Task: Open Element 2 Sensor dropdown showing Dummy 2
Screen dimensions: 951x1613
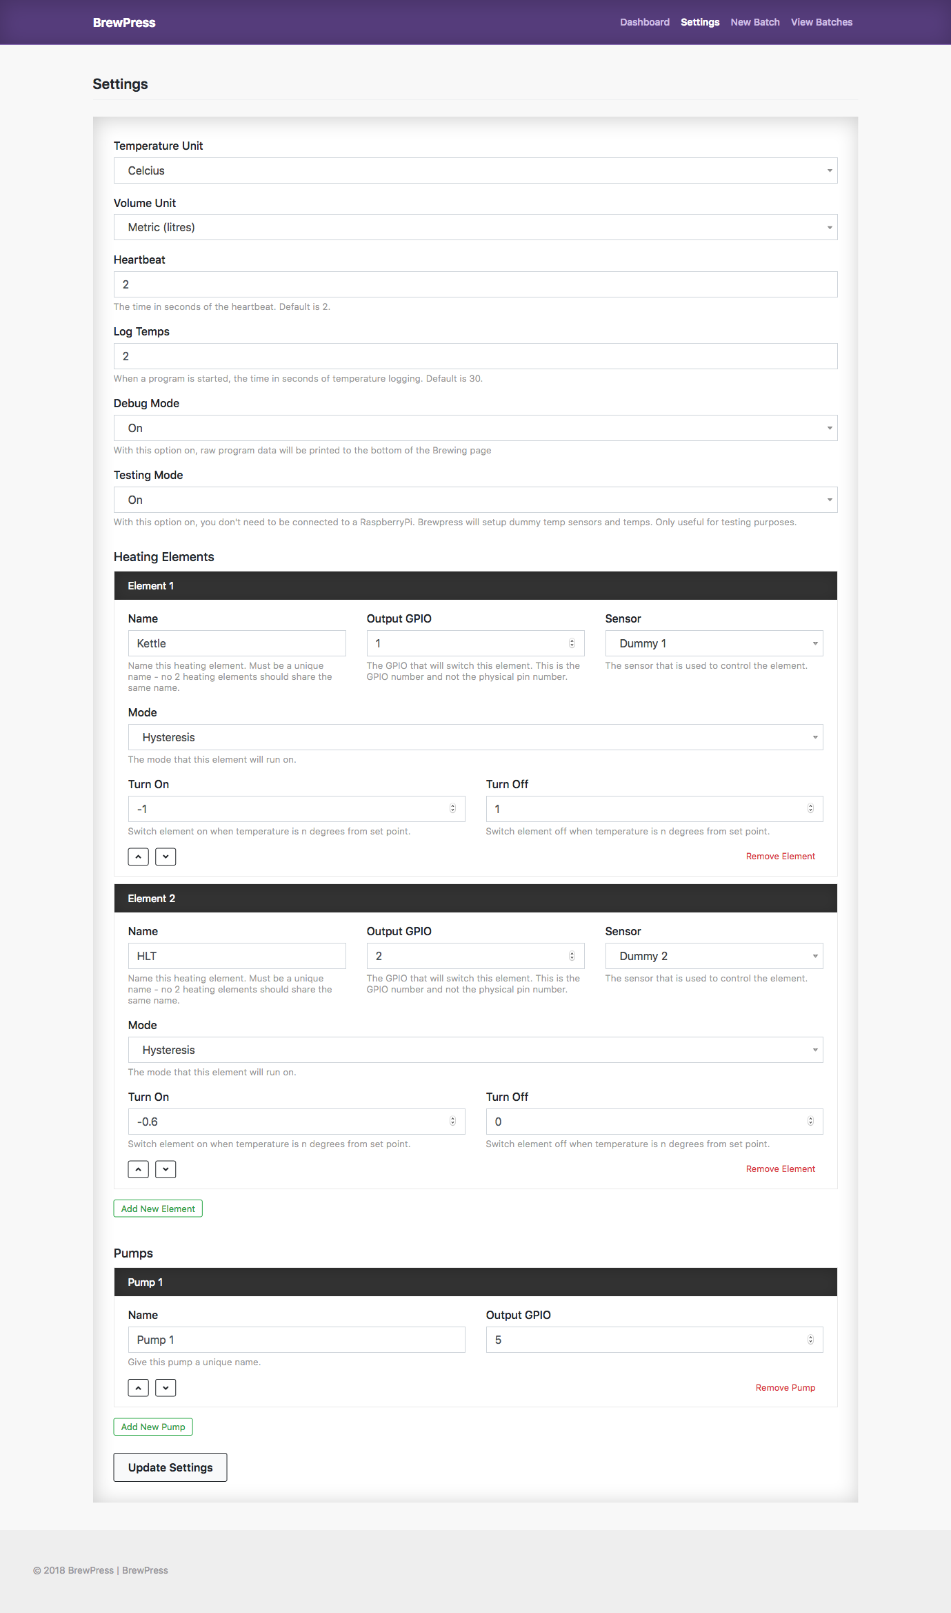Action: click(x=714, y=956)
